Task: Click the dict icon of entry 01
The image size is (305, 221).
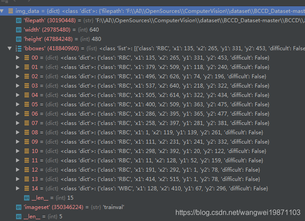Action: (27, 67)
